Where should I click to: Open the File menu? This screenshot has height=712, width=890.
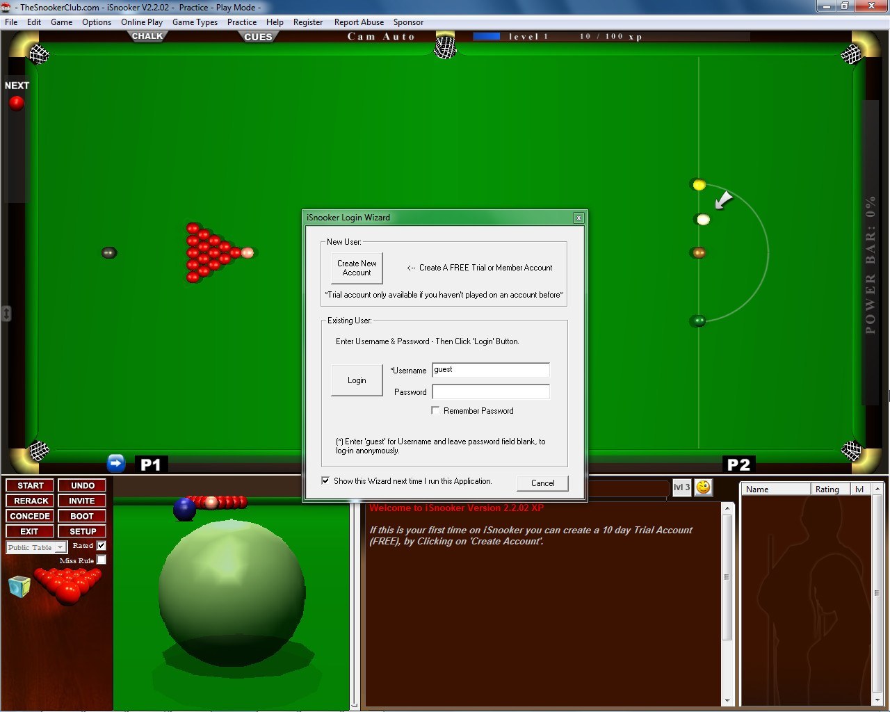[11, 22]
